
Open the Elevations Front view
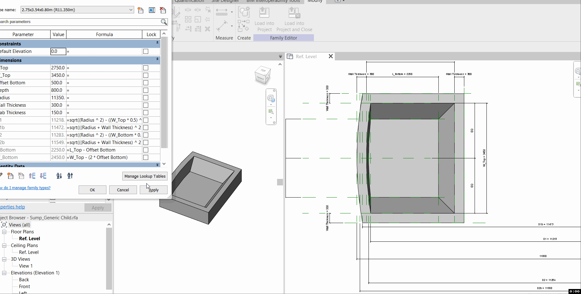click(x=24, y=286)
